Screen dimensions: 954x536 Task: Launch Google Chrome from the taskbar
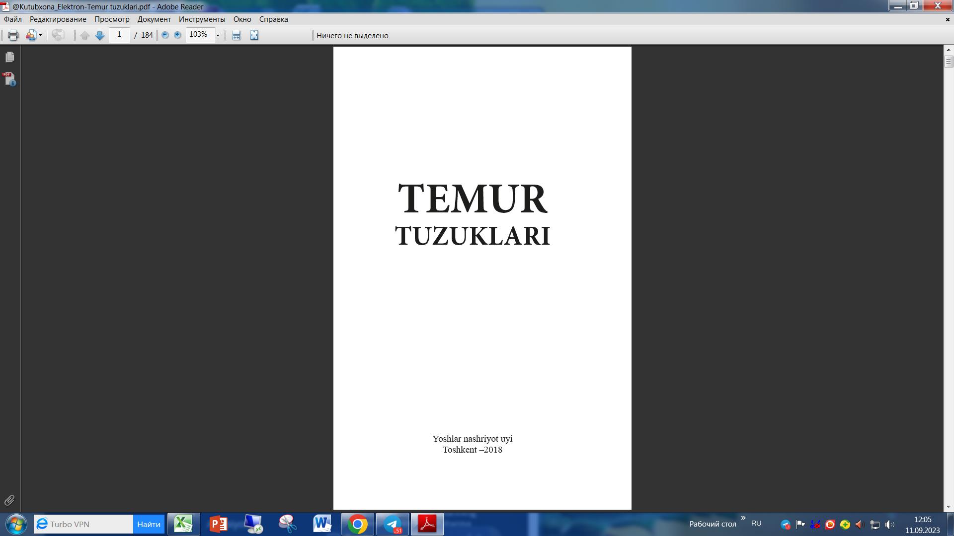coord(358,524)
